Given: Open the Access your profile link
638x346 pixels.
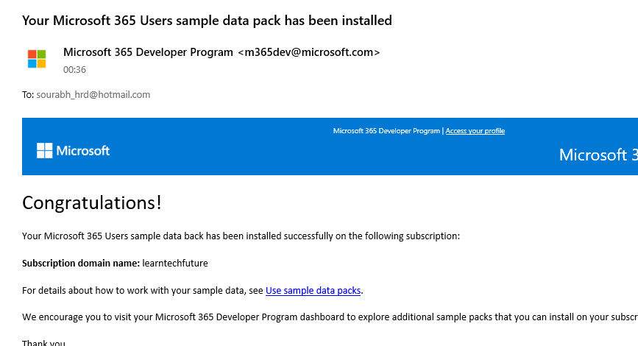Looking at the screenshot, I should [475, 131].
